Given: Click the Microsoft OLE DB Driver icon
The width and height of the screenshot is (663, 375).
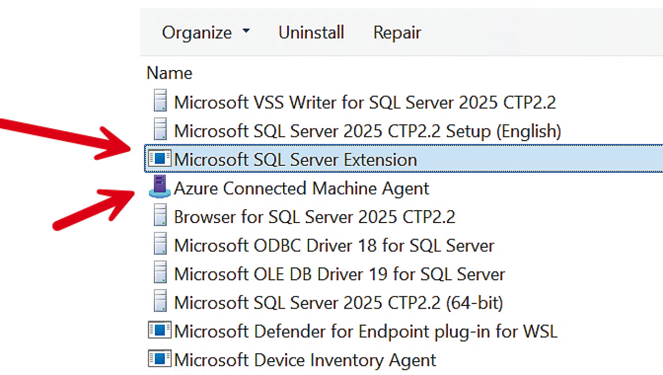Looking at the screenshot, I should click(x=161, y=274).
